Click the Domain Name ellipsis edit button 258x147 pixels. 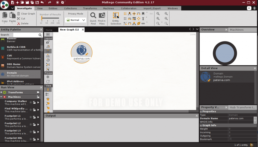coord(255,118)
